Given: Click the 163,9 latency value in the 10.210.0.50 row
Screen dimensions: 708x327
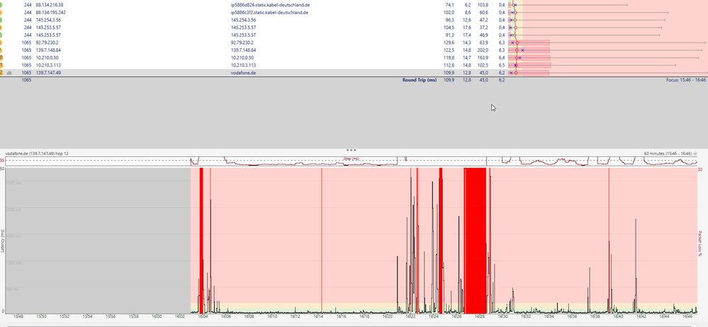Looking at the screenshot, I should point(482,58).
